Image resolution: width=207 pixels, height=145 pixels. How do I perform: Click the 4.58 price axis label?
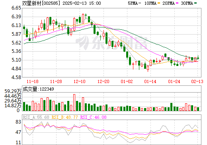click(16, 77)
